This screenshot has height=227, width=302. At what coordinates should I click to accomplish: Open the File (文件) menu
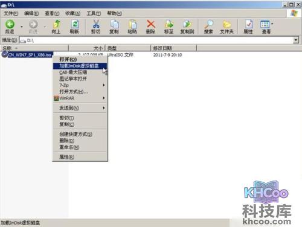[x=11, y=13]
